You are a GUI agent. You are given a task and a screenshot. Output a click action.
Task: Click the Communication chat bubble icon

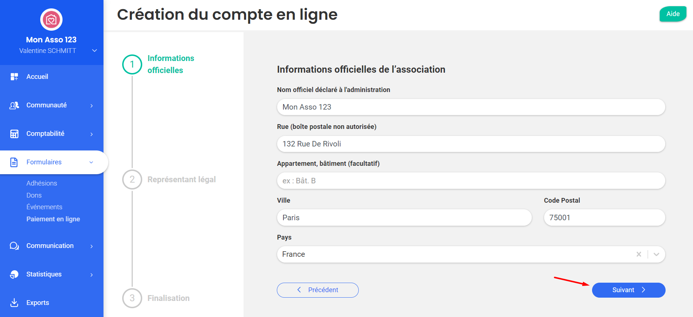tap(14, 246)
